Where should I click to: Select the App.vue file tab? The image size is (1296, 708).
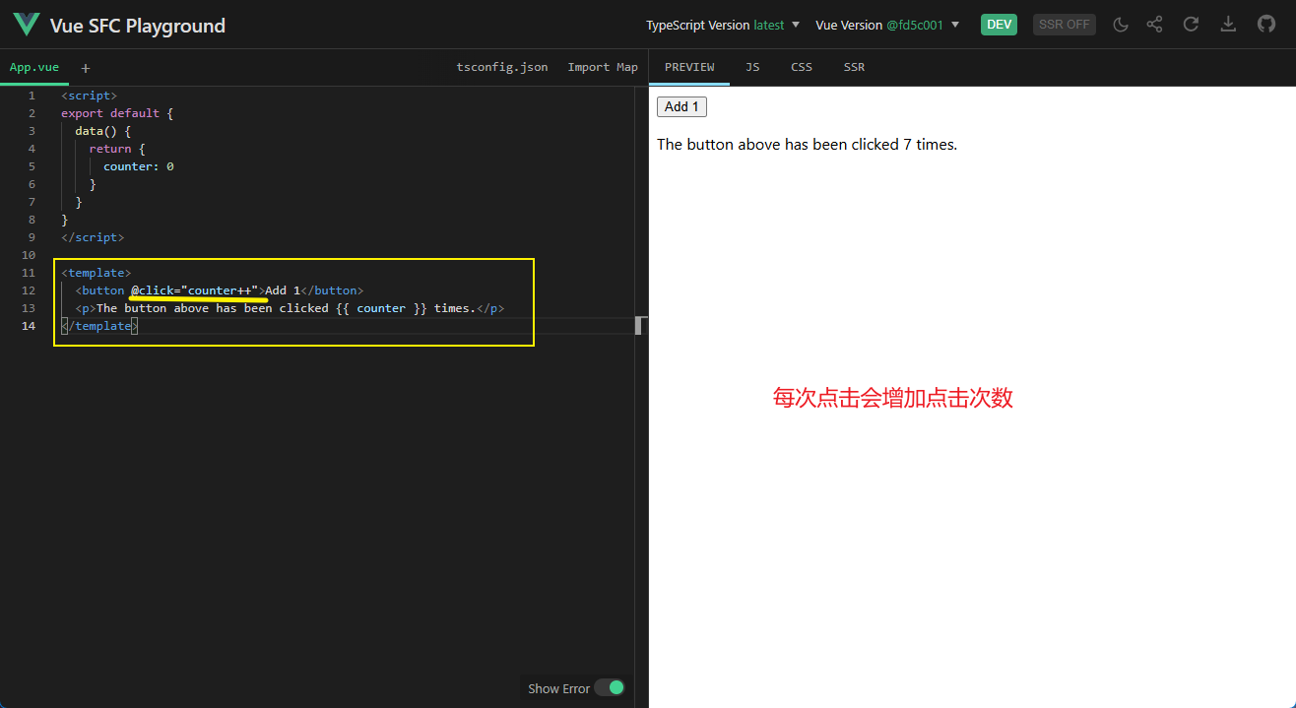[x=34, y=68]
